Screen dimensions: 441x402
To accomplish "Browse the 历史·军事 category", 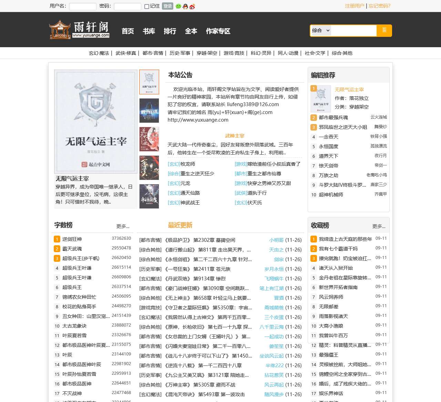I will [180, 53].
